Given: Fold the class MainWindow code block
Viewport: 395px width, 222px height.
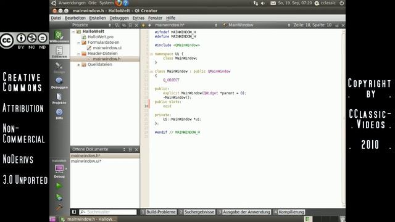Looking at the screenshot, I should pos(152,72).
